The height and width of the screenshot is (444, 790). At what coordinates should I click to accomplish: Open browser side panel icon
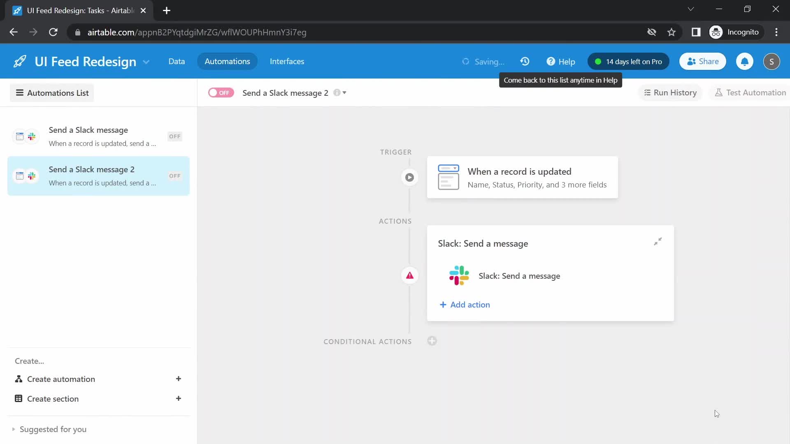click(696, 32)
